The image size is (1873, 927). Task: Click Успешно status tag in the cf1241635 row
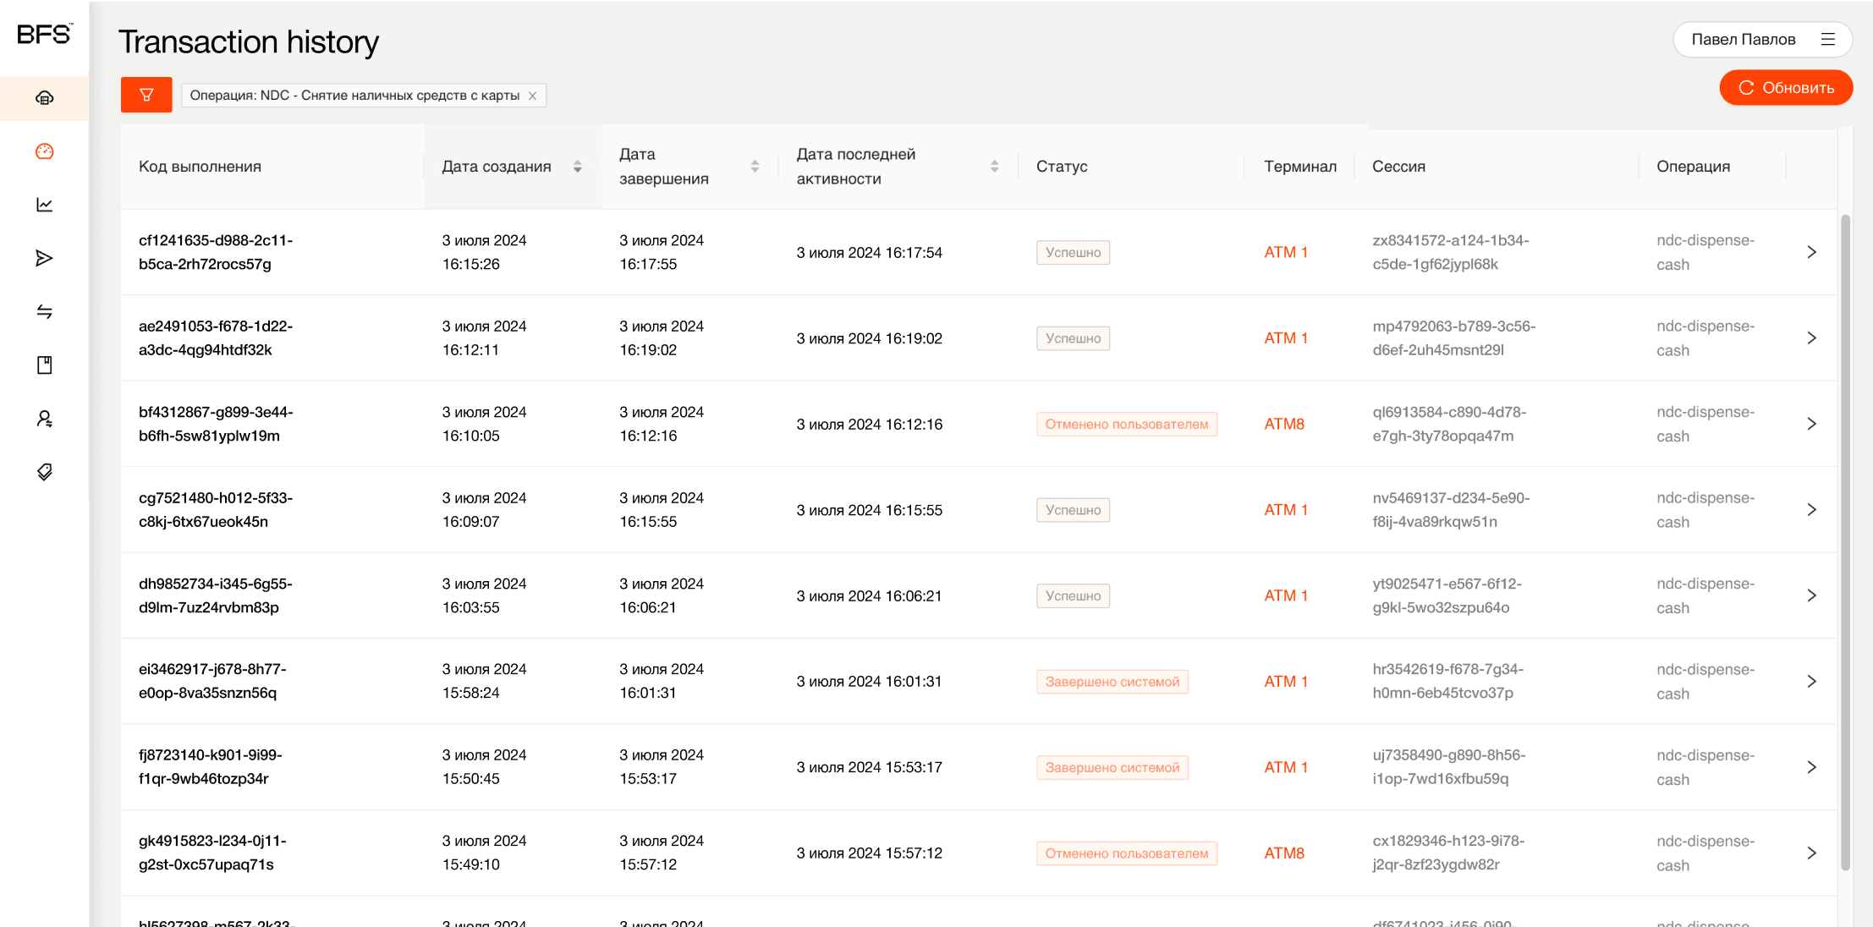(1073, 252)
